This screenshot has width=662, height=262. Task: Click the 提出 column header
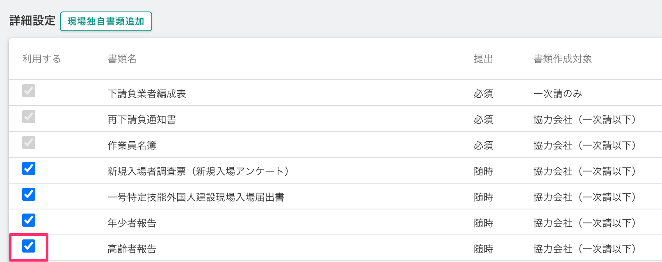(483, 59)
